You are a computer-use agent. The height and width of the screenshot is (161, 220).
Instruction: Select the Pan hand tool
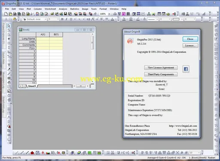coord(9,83)
